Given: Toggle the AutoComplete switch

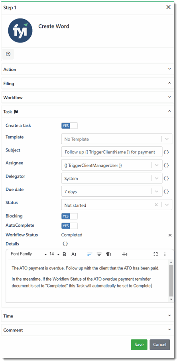Looking at the screenshot, I should click(69, 226).
